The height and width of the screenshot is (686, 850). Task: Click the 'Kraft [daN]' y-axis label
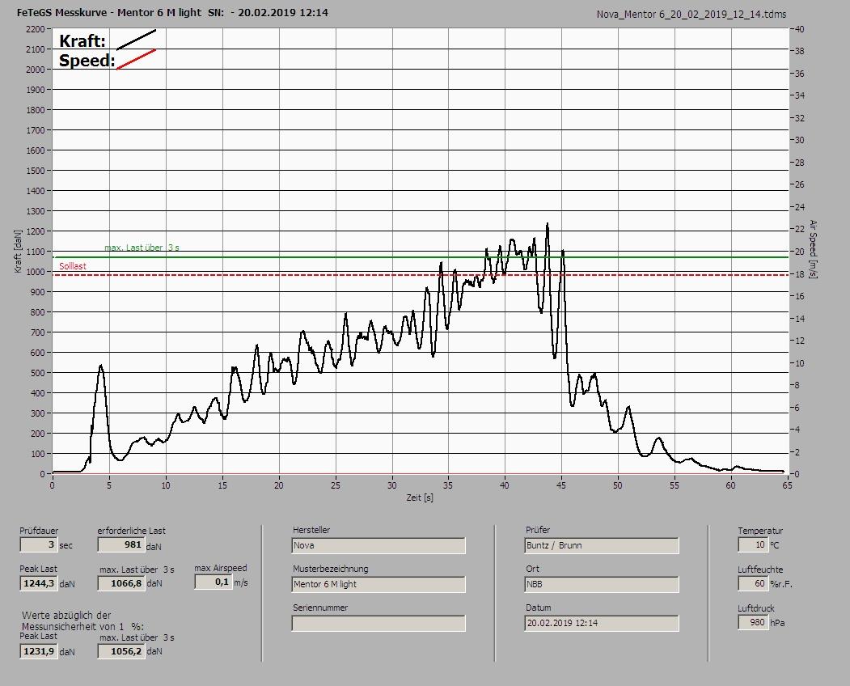pyautogui.click(x=19, y=251)
